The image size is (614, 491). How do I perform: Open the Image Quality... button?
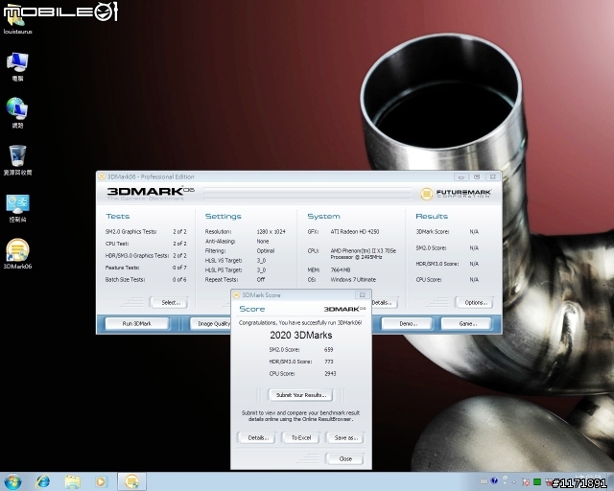click(211, 324)
